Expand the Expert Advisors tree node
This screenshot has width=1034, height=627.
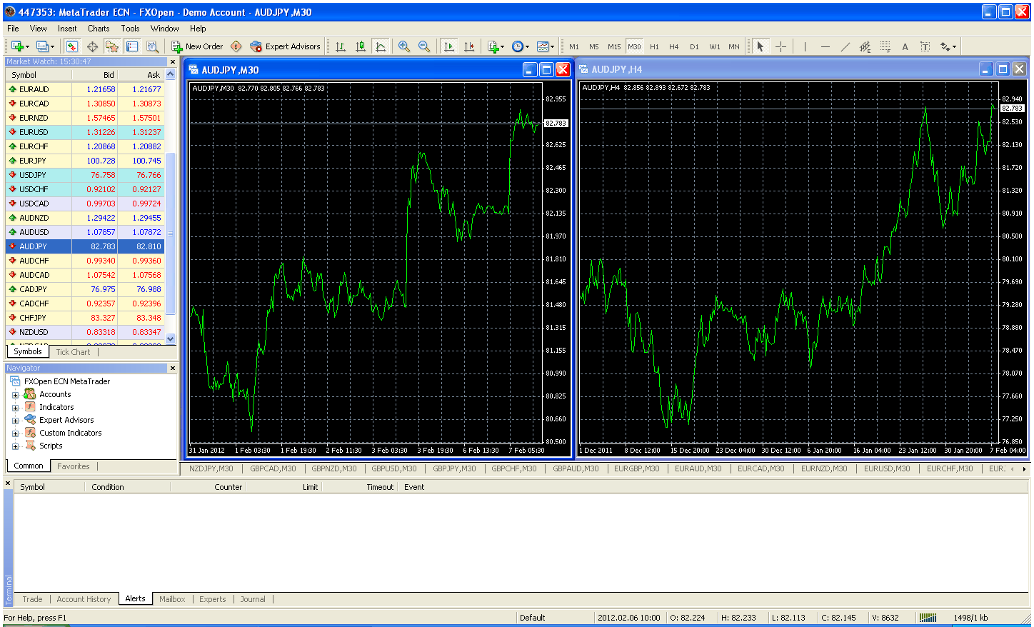pyautogui.click(x=15, y=421)
